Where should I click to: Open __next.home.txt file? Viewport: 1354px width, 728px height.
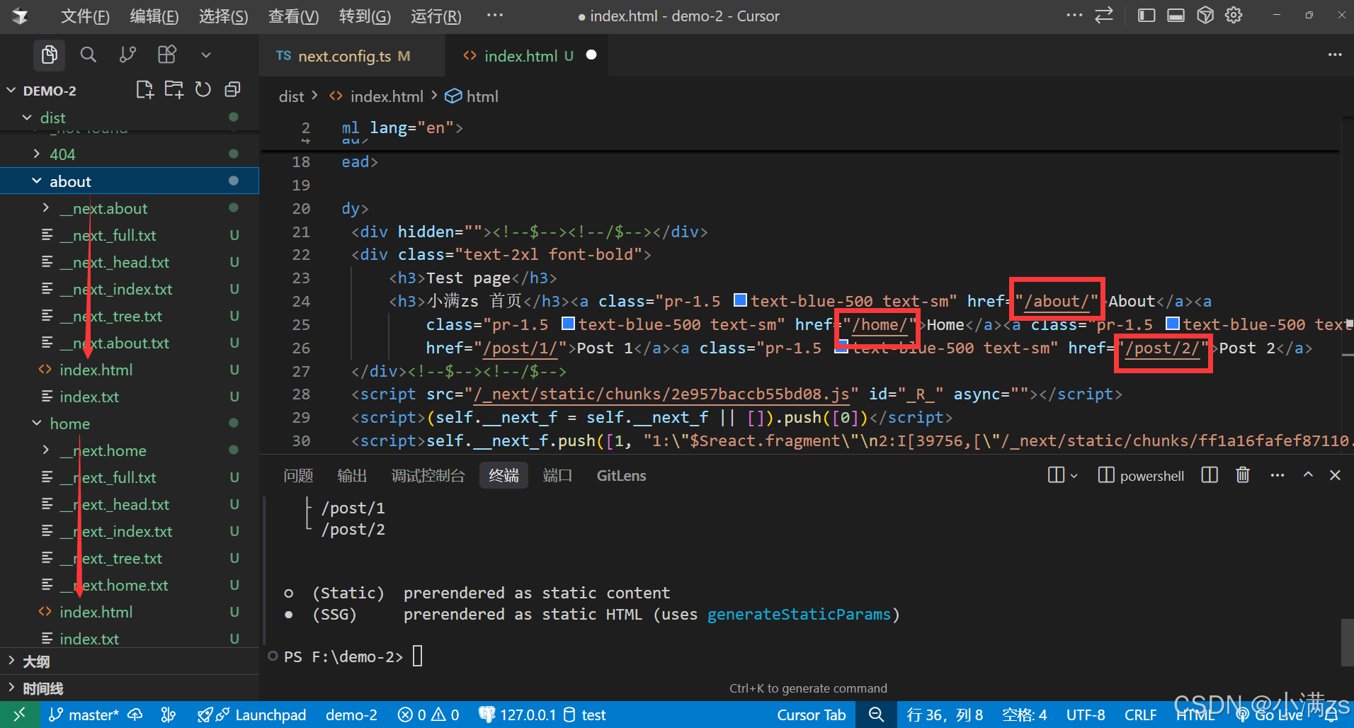(x=114, y=585)
